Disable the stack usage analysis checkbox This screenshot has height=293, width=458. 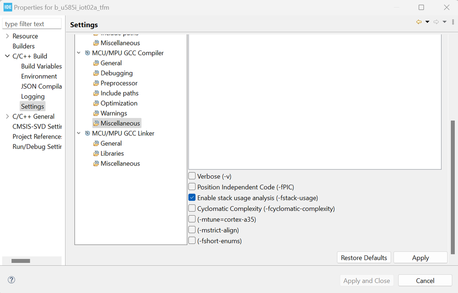(x=192, y=197)
